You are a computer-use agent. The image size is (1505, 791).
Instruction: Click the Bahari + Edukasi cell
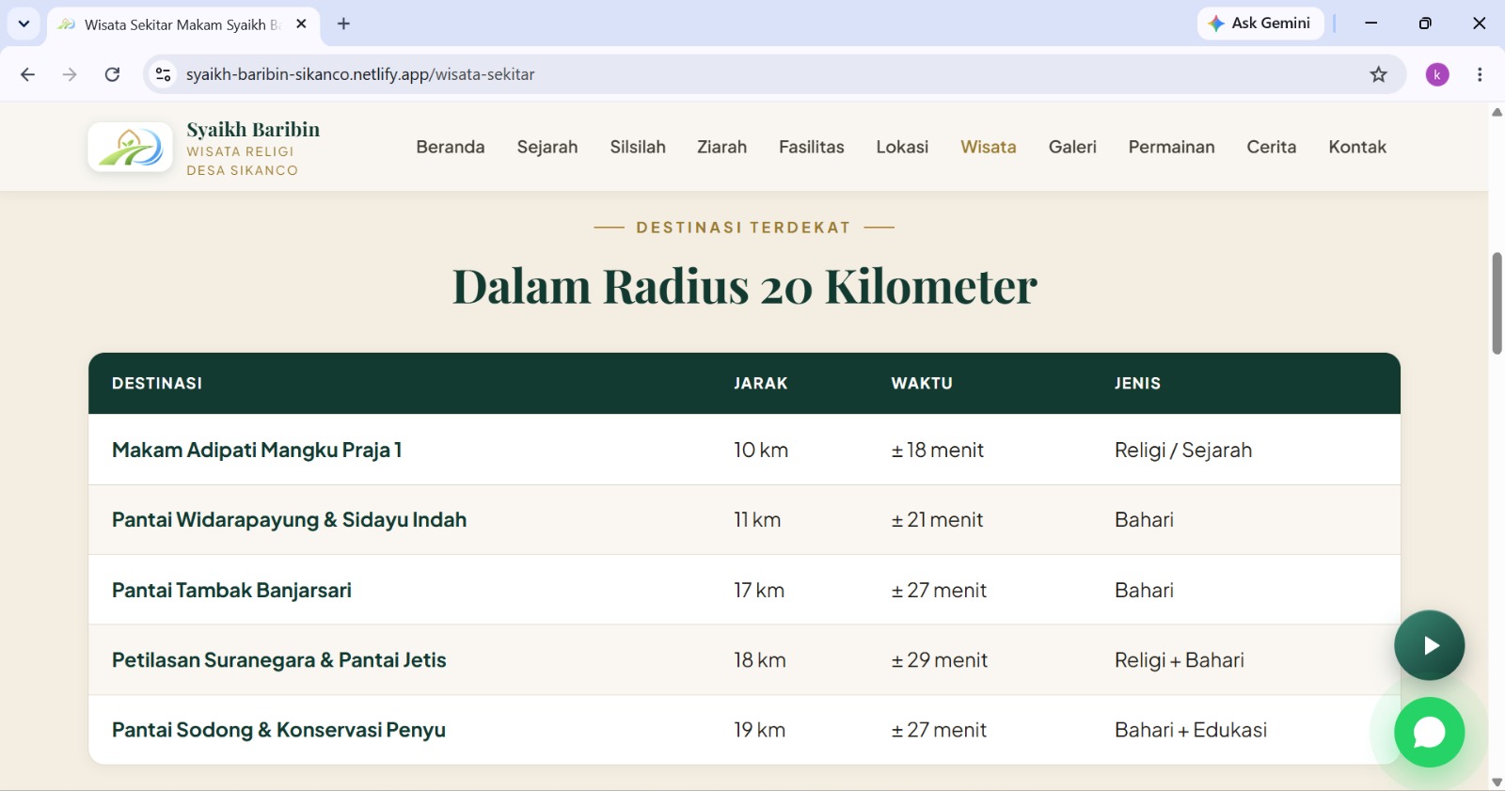[1191, 730]
